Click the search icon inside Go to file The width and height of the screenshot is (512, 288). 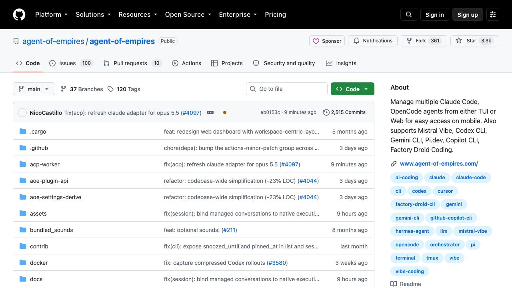[x=253, y=89]
